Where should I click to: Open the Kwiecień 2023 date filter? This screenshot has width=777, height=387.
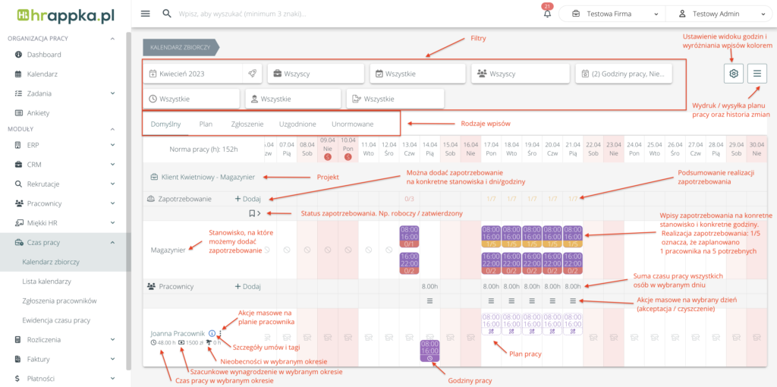tap(193, 74)
